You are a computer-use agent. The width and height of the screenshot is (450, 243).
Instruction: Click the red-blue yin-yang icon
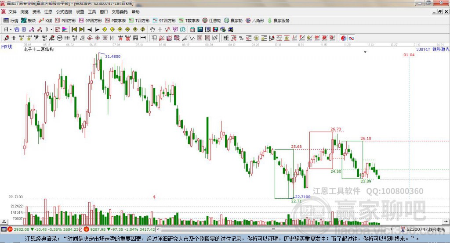point(344,38)
